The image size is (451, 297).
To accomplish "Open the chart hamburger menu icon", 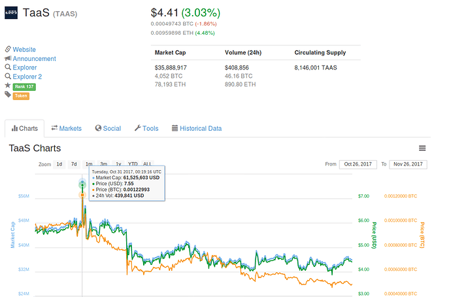I will pos(422,148).
